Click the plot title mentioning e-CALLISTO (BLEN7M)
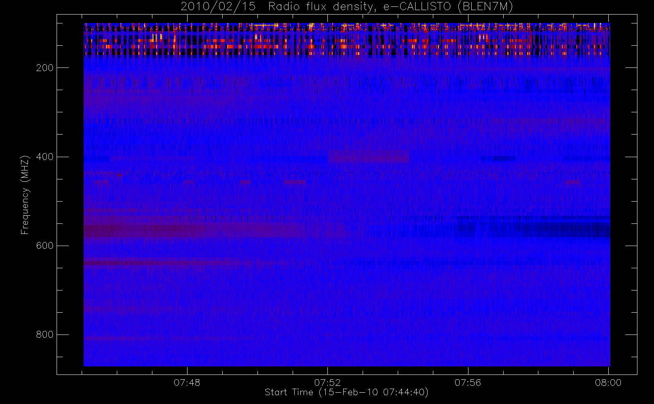Image resolution: width=654 pixels, height=404 pixels. click(347, 6)
